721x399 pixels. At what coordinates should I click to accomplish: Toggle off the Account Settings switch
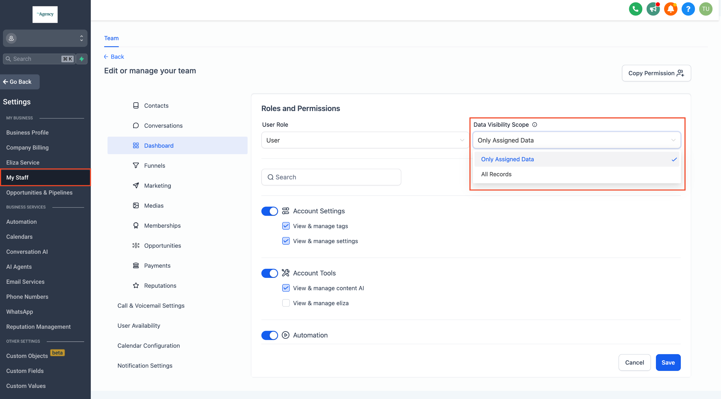coord(269,211)
